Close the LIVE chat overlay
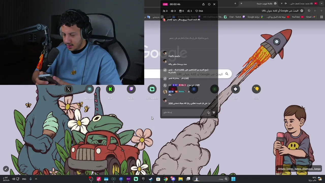The image size is (325, 183). tap(214, 4)
